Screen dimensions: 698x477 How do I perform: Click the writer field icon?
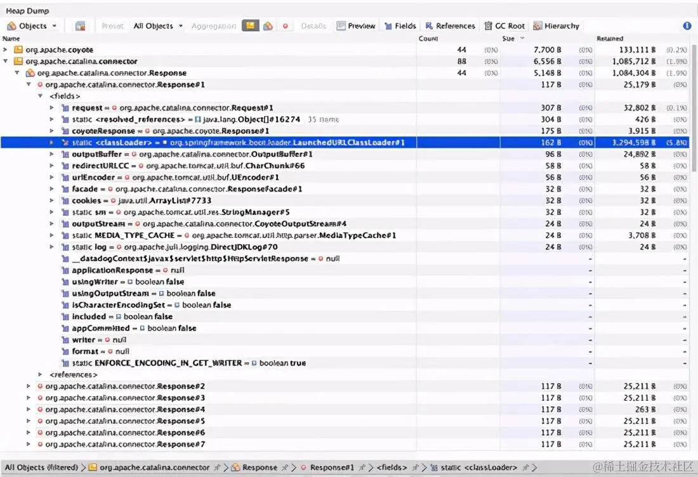pos(65,340)
